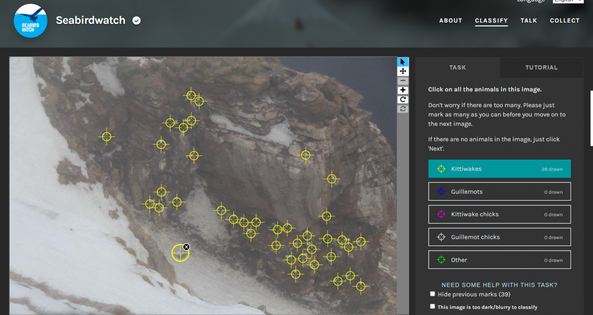593x315 pixels.
Task: Click the Seabirdwatch project title
Action: (91, 20)
